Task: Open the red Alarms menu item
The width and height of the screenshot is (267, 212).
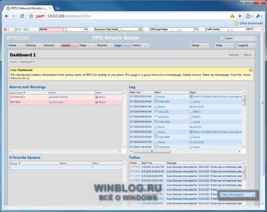Action: pos(69,45)
